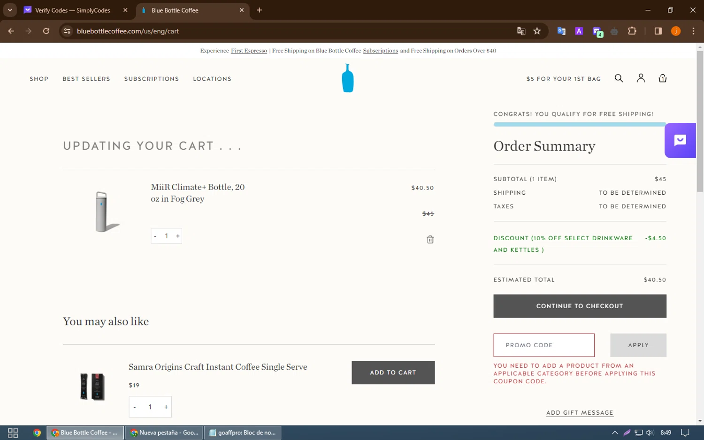Click the Blue Bottle logo
The width and height of the screenshot is (704, 440).
[348, 78]
